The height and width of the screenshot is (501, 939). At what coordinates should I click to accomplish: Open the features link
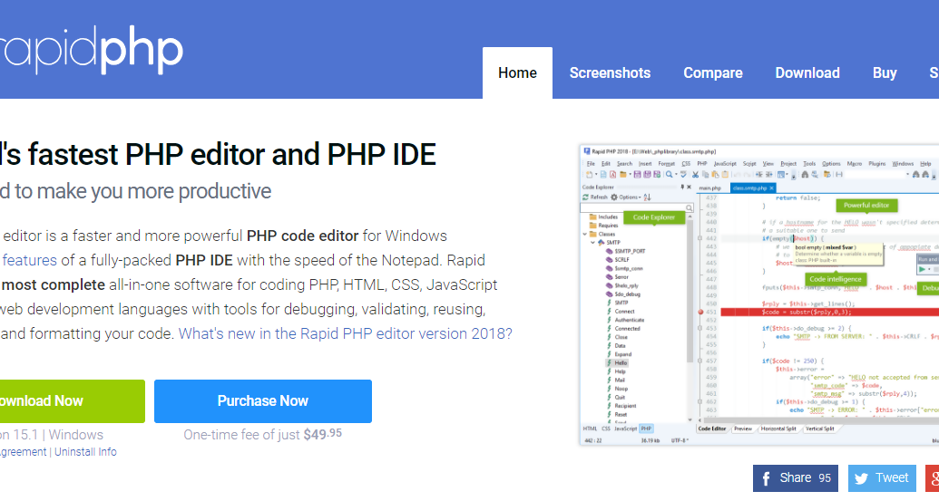pyautogui.click(x=29, y=261)
